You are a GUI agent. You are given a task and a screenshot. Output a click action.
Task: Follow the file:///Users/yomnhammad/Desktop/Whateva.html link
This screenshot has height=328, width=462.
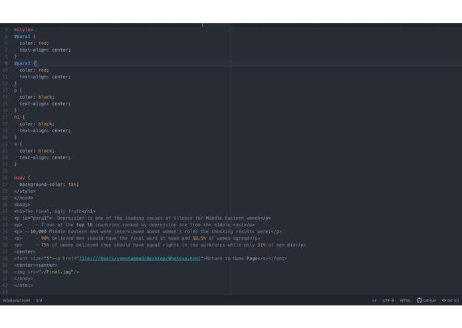(x=140, y=258)
